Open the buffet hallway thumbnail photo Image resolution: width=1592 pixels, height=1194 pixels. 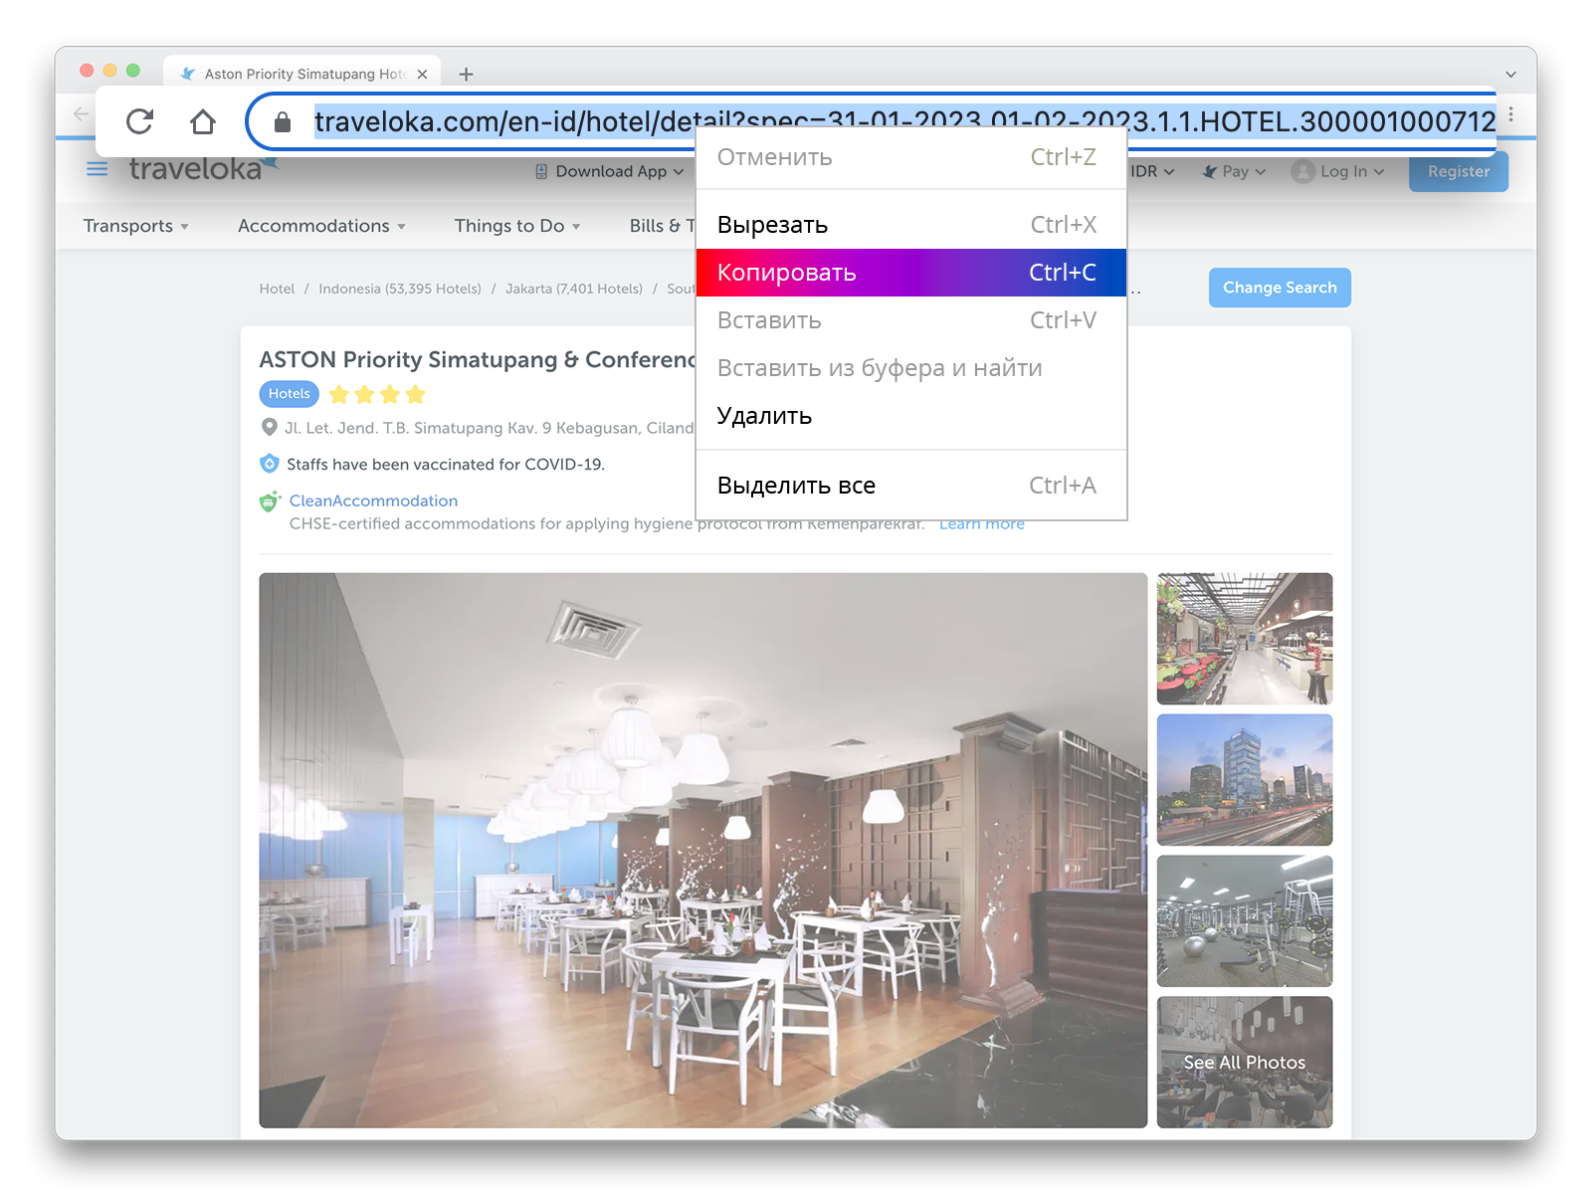click(x=1245, y=639)
